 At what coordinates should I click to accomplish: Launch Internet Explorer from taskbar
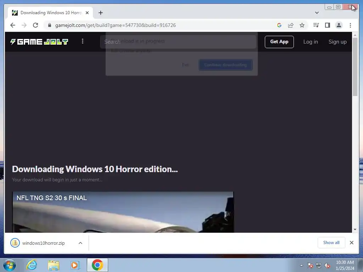coord(32,265)
